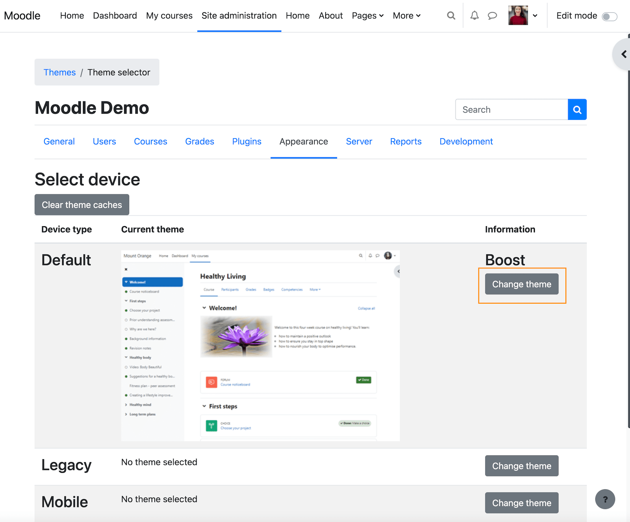Open Dashboard in the top navigation
The image size is (630, 522).
tap(115, 16)
